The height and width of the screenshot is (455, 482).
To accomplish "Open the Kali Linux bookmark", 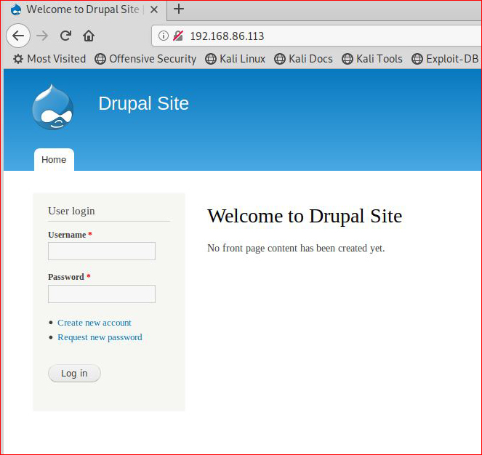I will click(235, 59).
